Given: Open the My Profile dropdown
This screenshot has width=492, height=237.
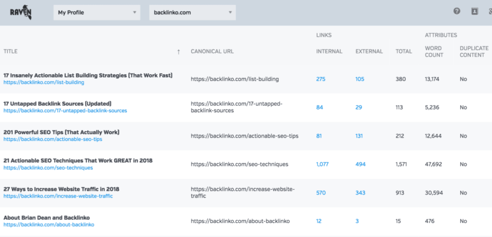Looking at the screenshot, I should [97, 13].
